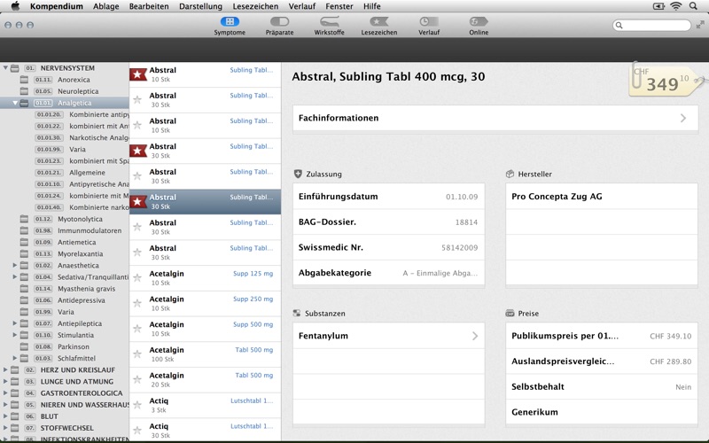The image size is (709, 443).
Task: Click the Wi-Fi status icon
Action: [x=675, y=6]
